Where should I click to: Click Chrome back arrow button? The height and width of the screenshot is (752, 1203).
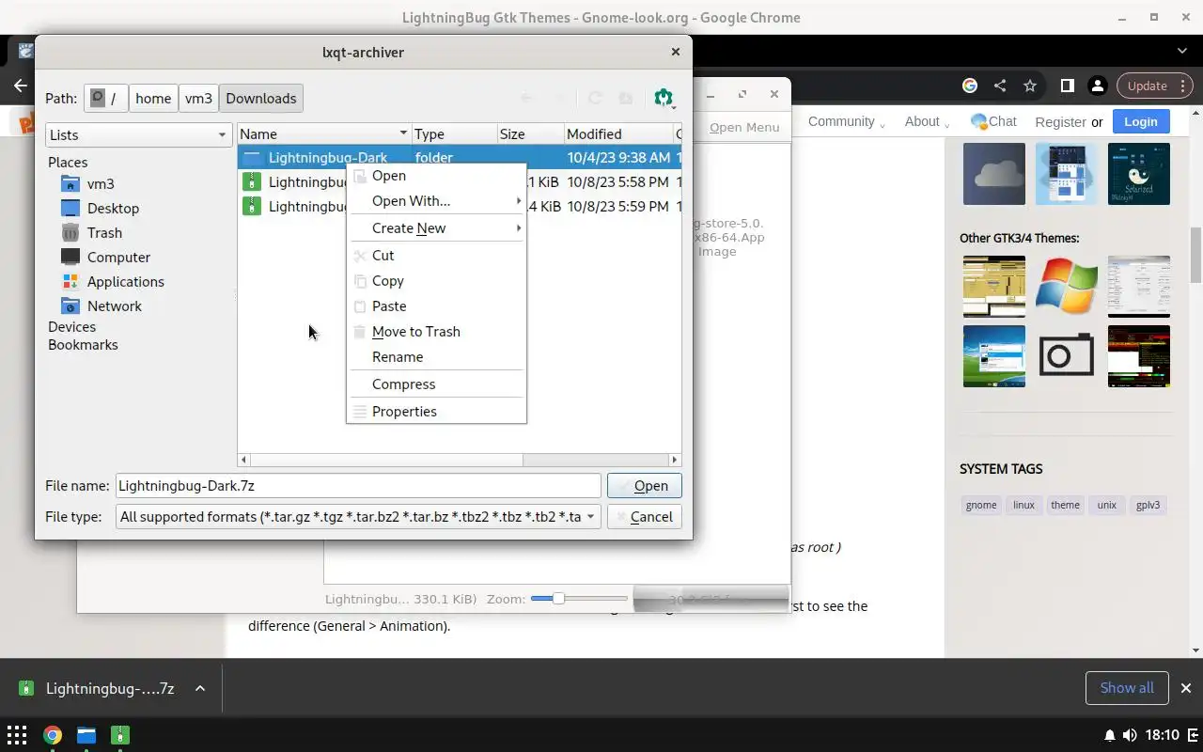[21, 86]
